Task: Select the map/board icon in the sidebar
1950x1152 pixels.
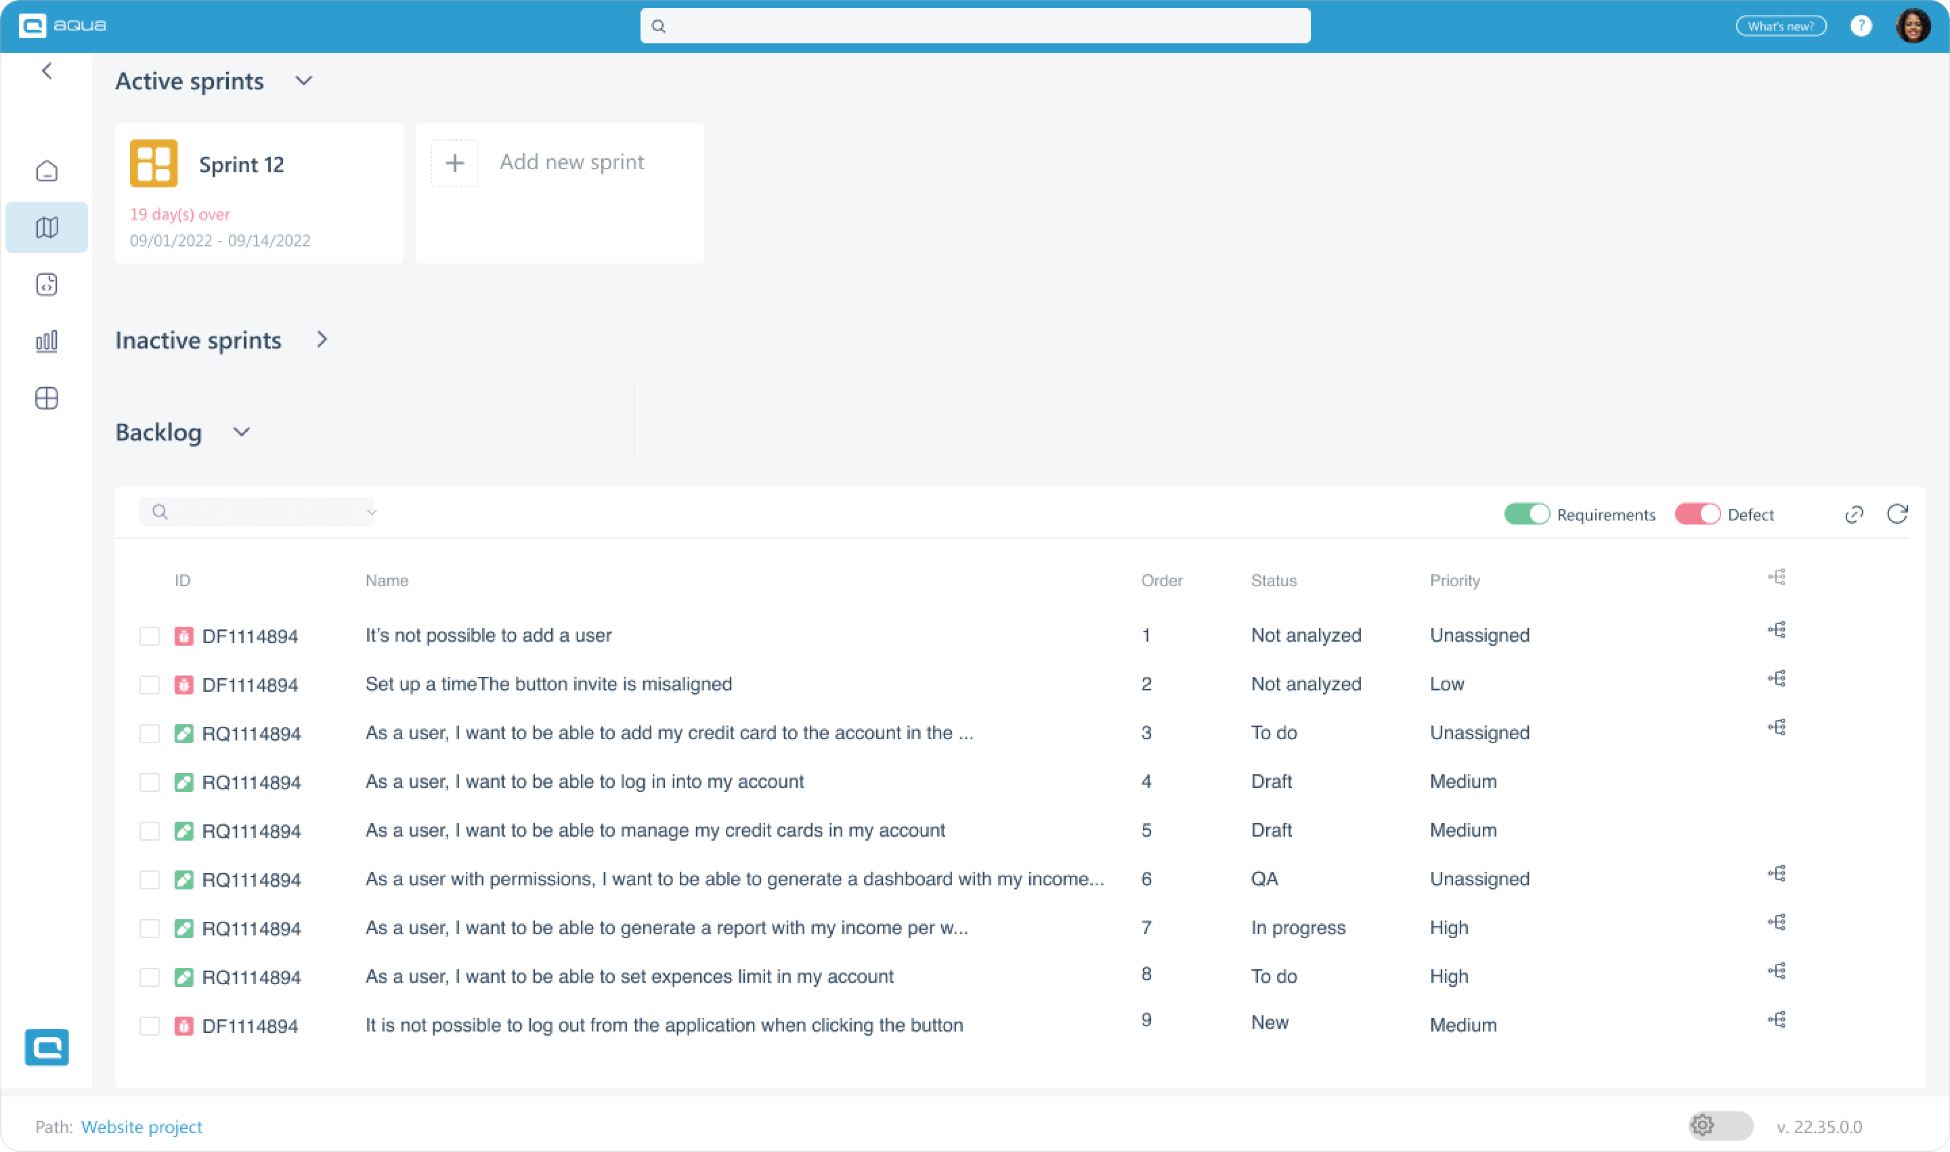Action: (x=47, y=227)
